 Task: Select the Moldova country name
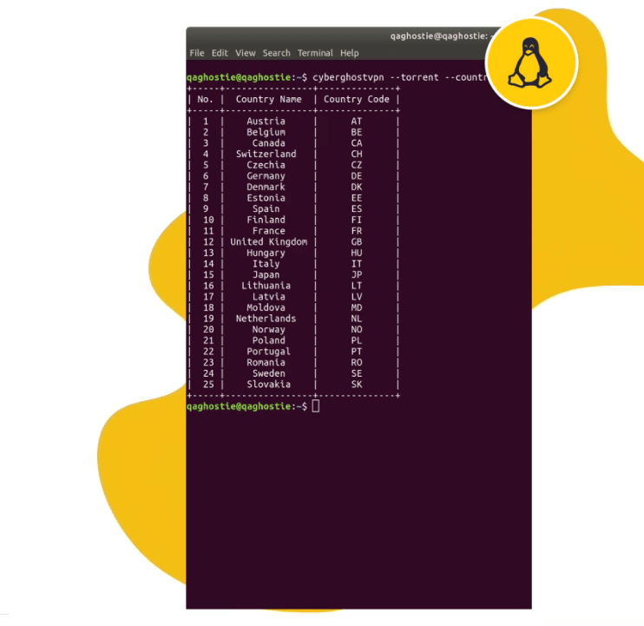[x=266, y=307]
